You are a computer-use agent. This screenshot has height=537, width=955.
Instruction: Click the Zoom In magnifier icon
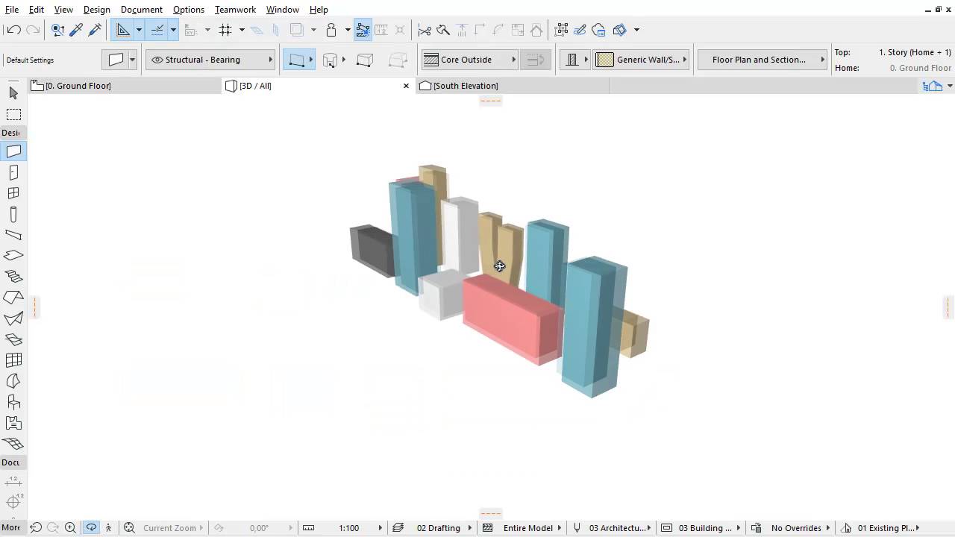(70, 527)
